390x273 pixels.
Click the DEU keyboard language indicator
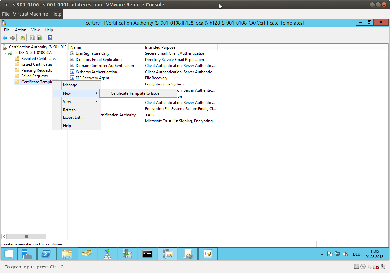click(356, 254)
